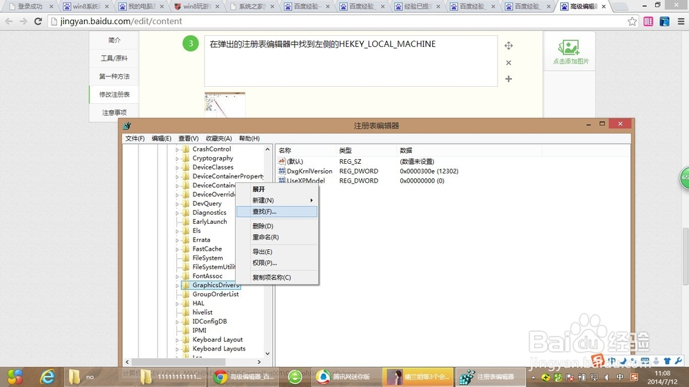Select the GroupOrderList folder icon
The image size is (689, 387).
click(x=186, y=294)
